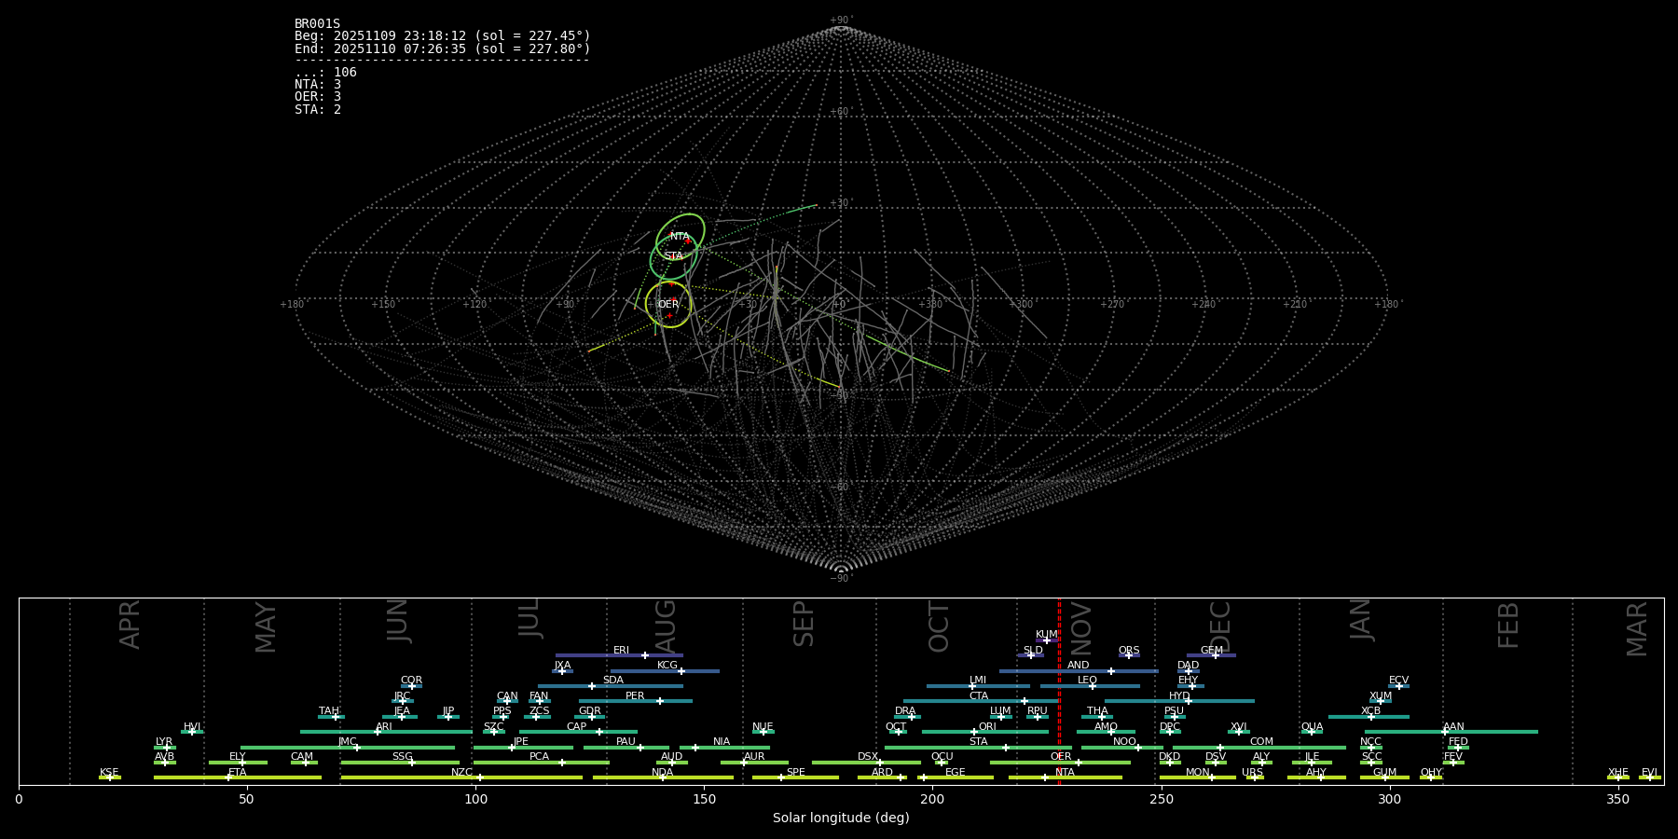Click the FEB month label

coord(1508,625)
